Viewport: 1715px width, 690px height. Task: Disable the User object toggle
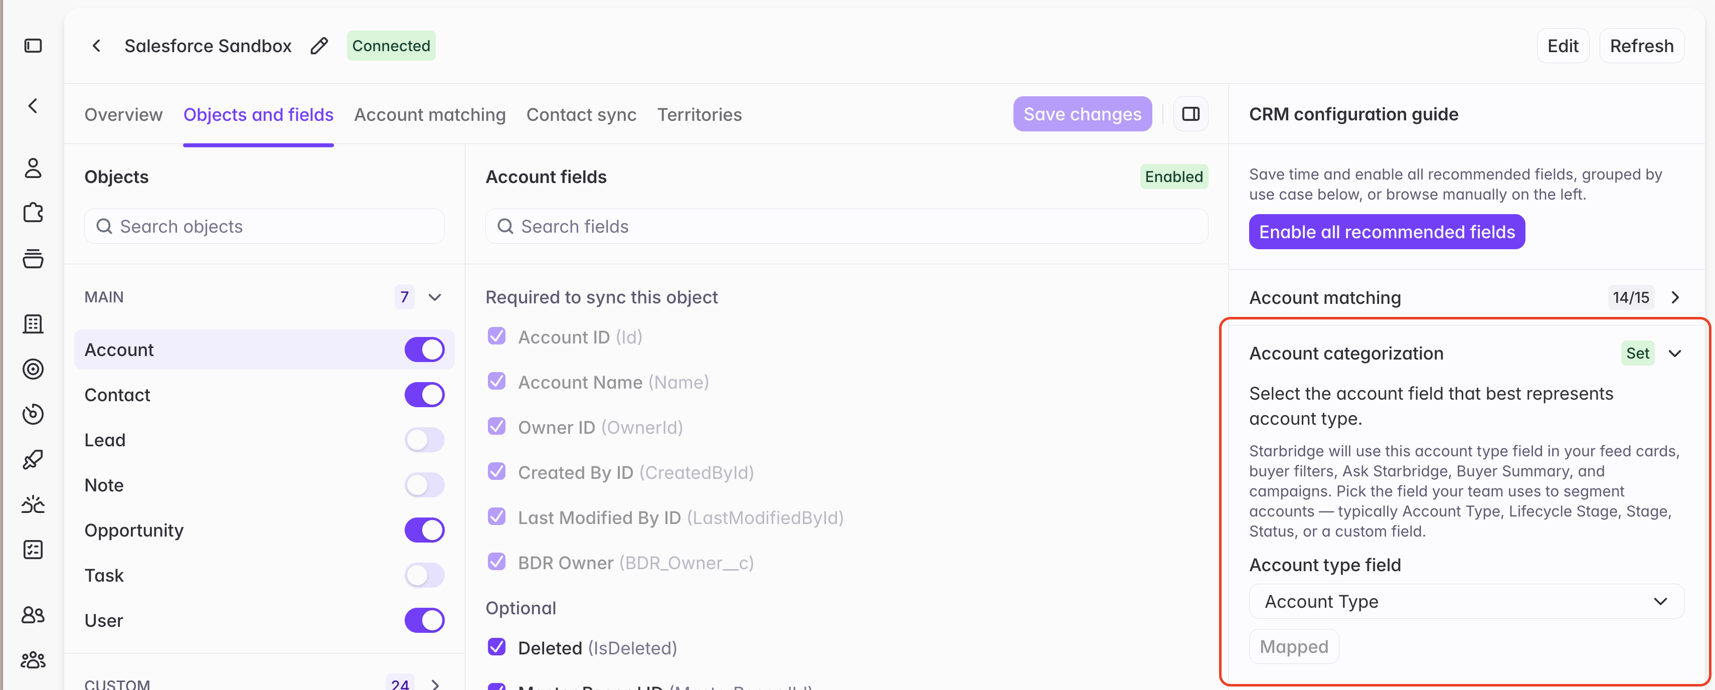(425, 621)
